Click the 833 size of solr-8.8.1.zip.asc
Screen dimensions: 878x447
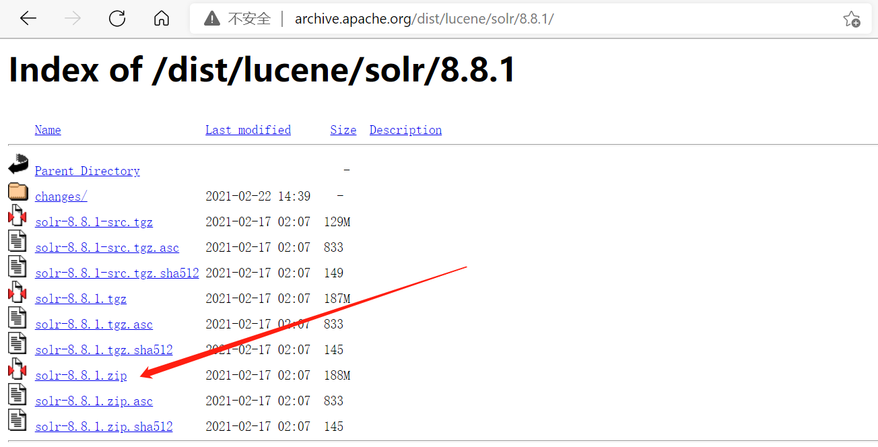click(334, 401)
